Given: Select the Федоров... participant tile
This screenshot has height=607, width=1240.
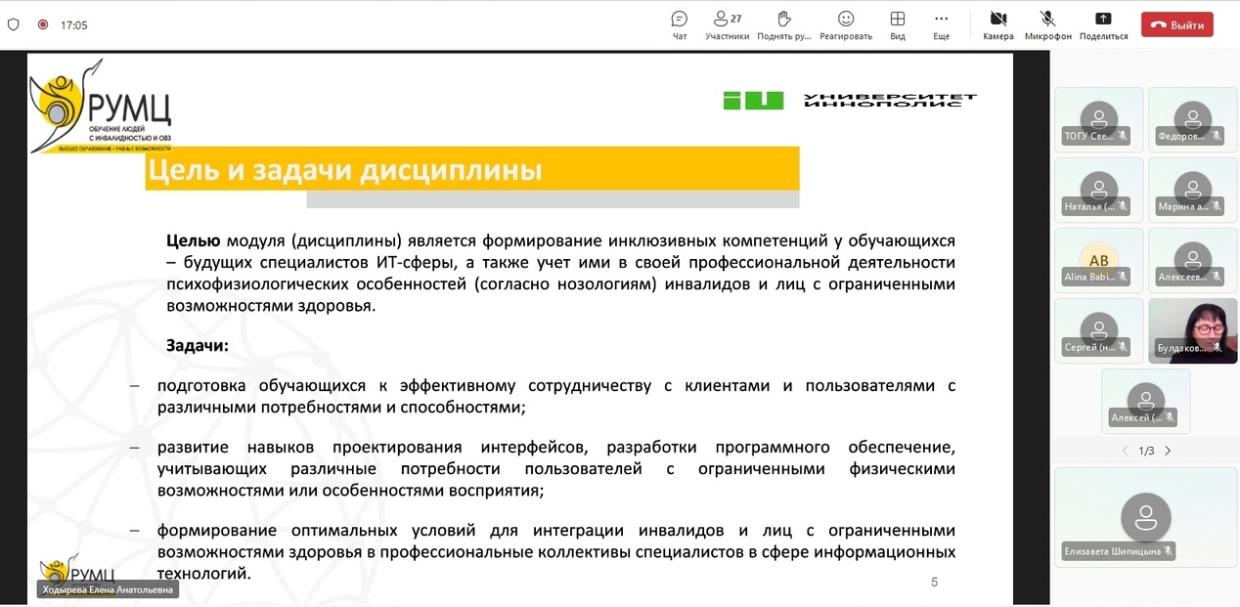Looking at the screenshot, I should pos(1192,118).
